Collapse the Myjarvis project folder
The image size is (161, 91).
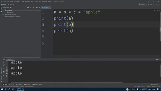tap(4, 10)
